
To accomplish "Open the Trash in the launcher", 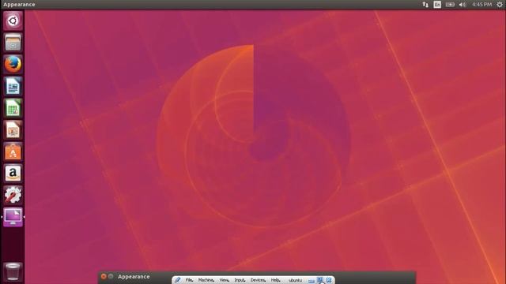I will [13, 271].
